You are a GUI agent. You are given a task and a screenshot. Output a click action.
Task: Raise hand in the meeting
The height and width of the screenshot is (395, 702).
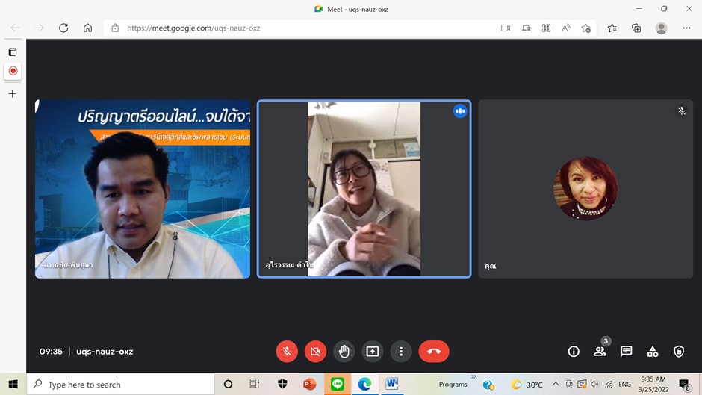[344, 352]
